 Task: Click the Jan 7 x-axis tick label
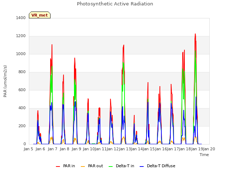pos(52,149)
